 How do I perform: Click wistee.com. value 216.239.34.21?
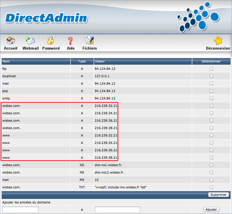coord(106,113)
